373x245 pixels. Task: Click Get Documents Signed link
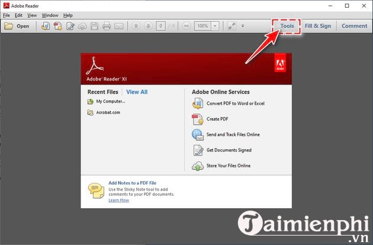tap(229, 150)
